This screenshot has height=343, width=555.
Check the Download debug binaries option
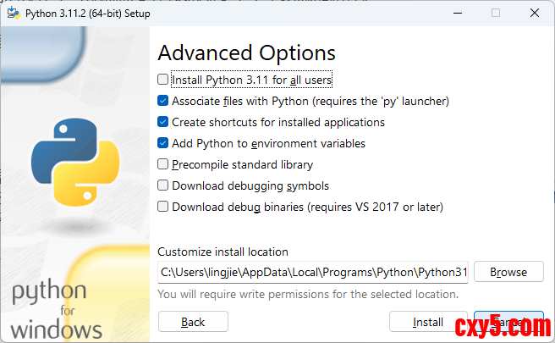pos(163,207)
